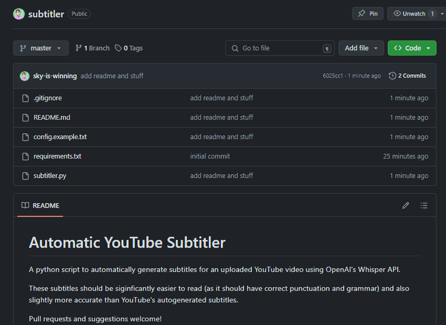Click the search magnifier icon in Go to file

point(235,49)
